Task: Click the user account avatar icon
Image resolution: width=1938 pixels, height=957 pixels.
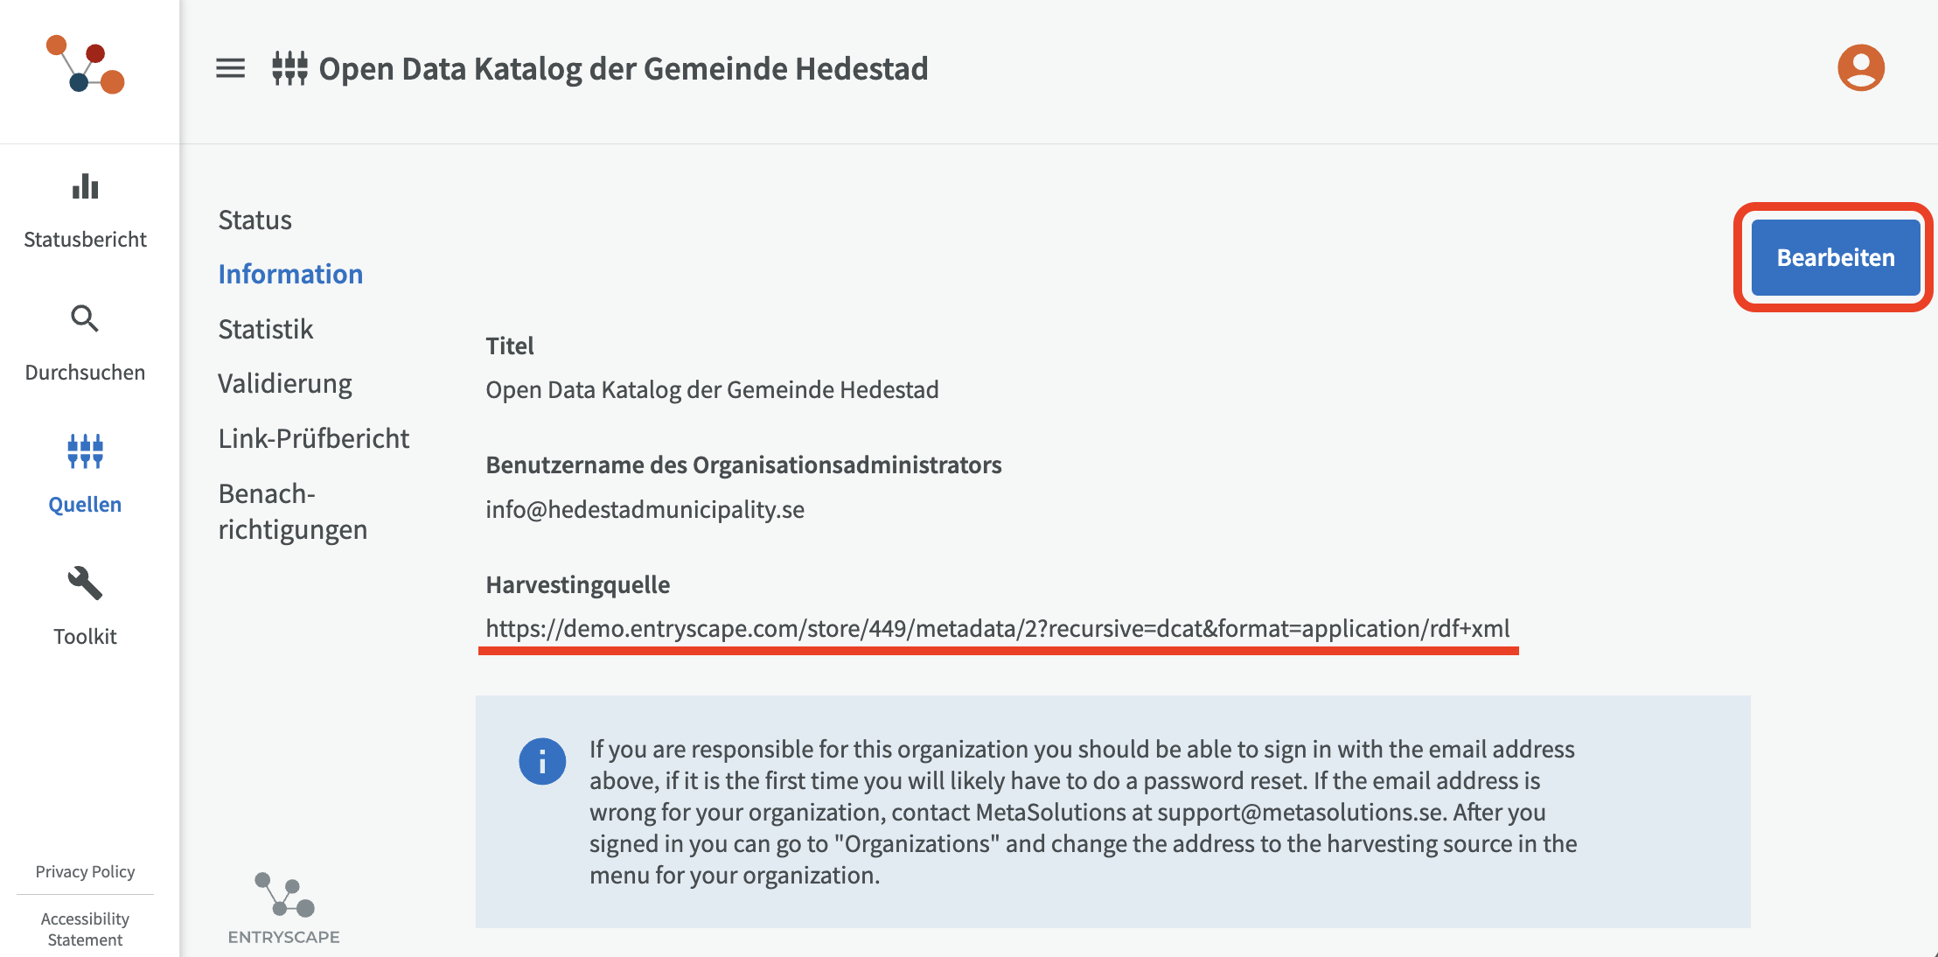Action: click(1860, 67)
